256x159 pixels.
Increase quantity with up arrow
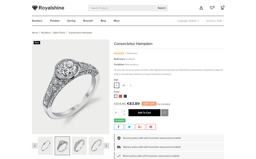(124, 111)
